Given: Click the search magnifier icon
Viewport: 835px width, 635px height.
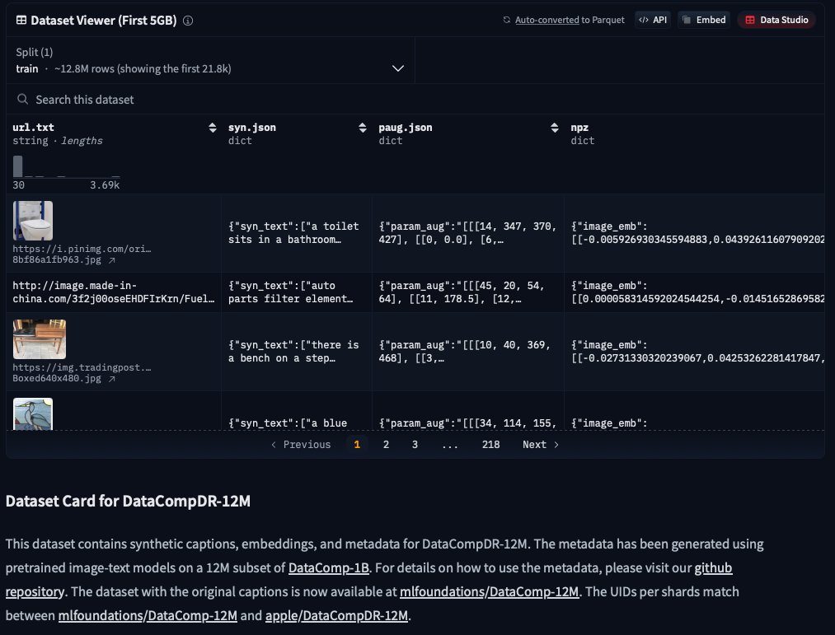Looking at the screenshot, I should [x=22, y=100].
